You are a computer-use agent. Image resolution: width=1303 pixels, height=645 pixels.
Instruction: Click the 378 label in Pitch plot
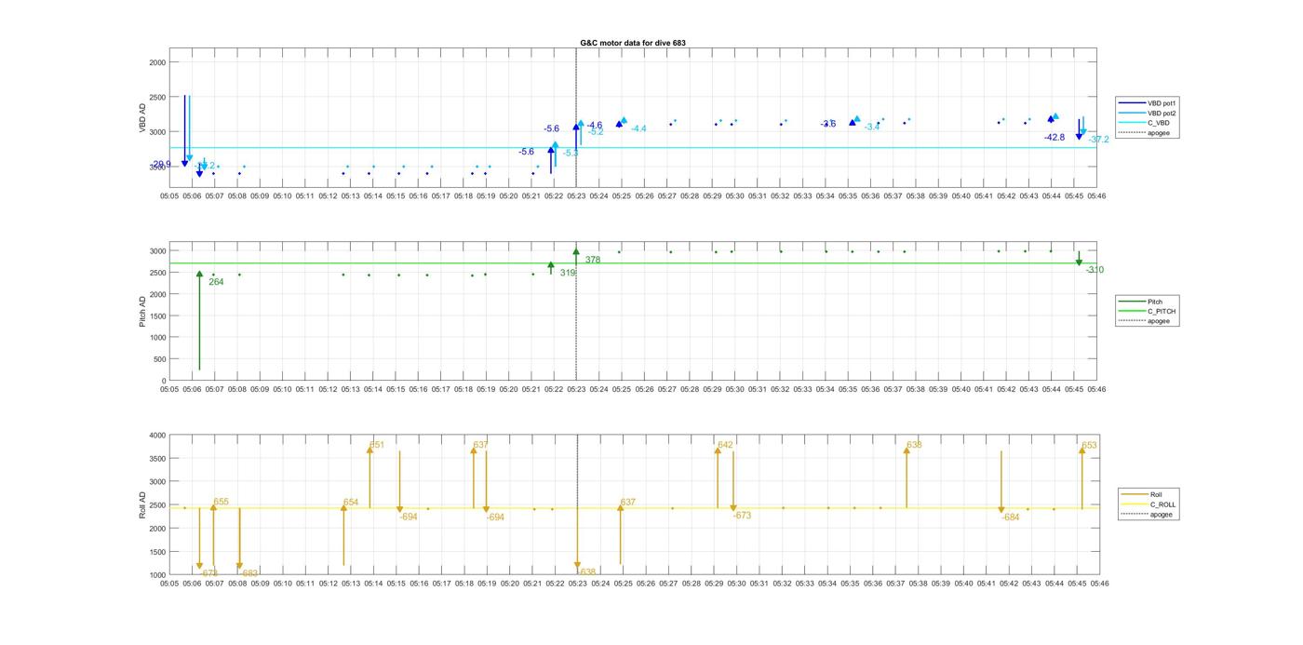pos(593,260)
